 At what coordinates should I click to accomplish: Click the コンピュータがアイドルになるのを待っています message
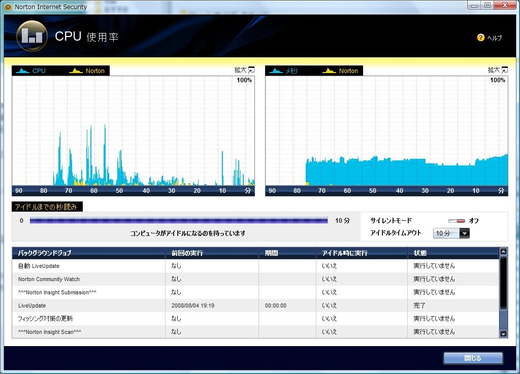[x=188, y=233]
